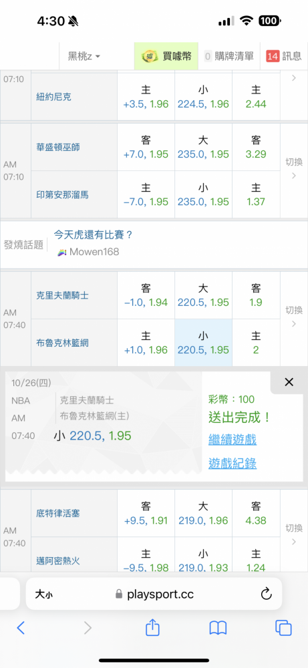
Task: Tap Safari back arrow
Action: (21, 627)
